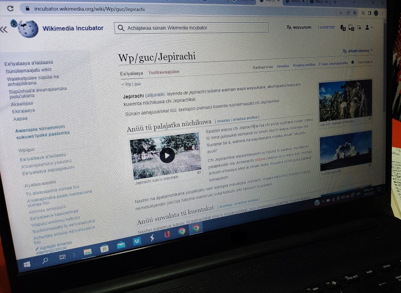
Task: Click the Google icon in the address bar
Action: tap(341, 13)
